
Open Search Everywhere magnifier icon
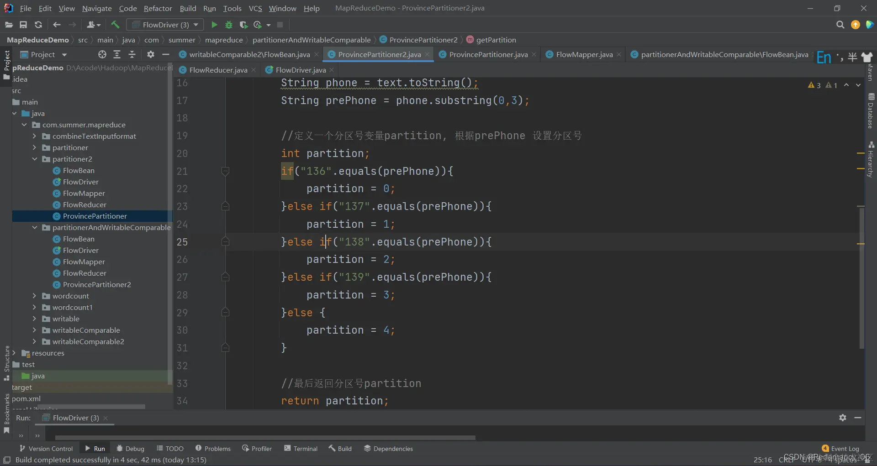click(x=840, y=25)
